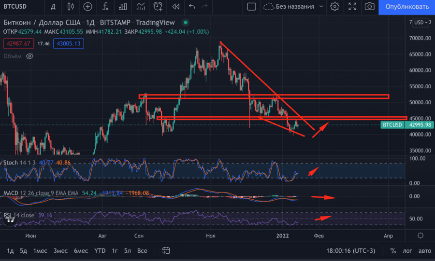Click the 50000.00 price axis label

420,102
